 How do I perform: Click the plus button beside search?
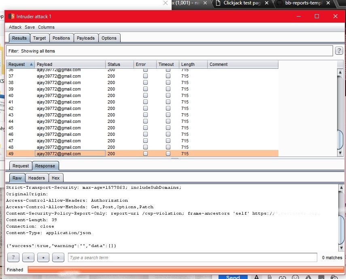point(43,258)
